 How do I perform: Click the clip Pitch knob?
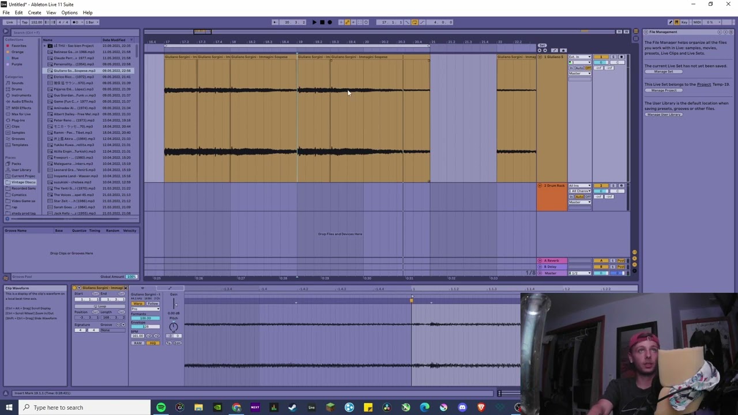[174, 327]
